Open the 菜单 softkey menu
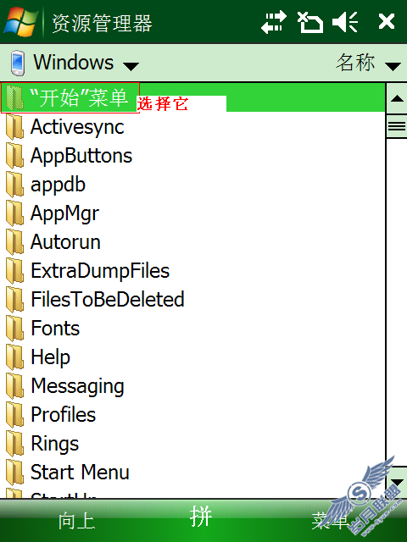Screen dimensions: 407x542 (x=329, y=521)
